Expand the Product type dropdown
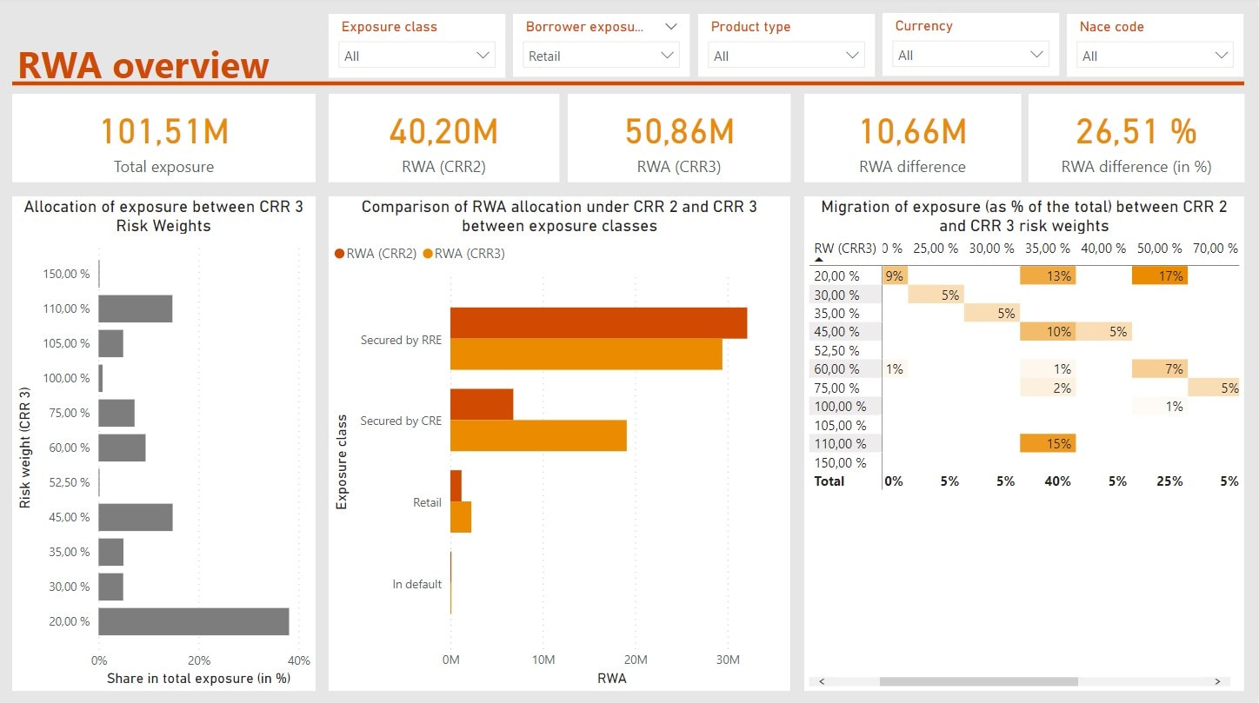This screenshot has width=1259, height=703. (x=787, y=56)
